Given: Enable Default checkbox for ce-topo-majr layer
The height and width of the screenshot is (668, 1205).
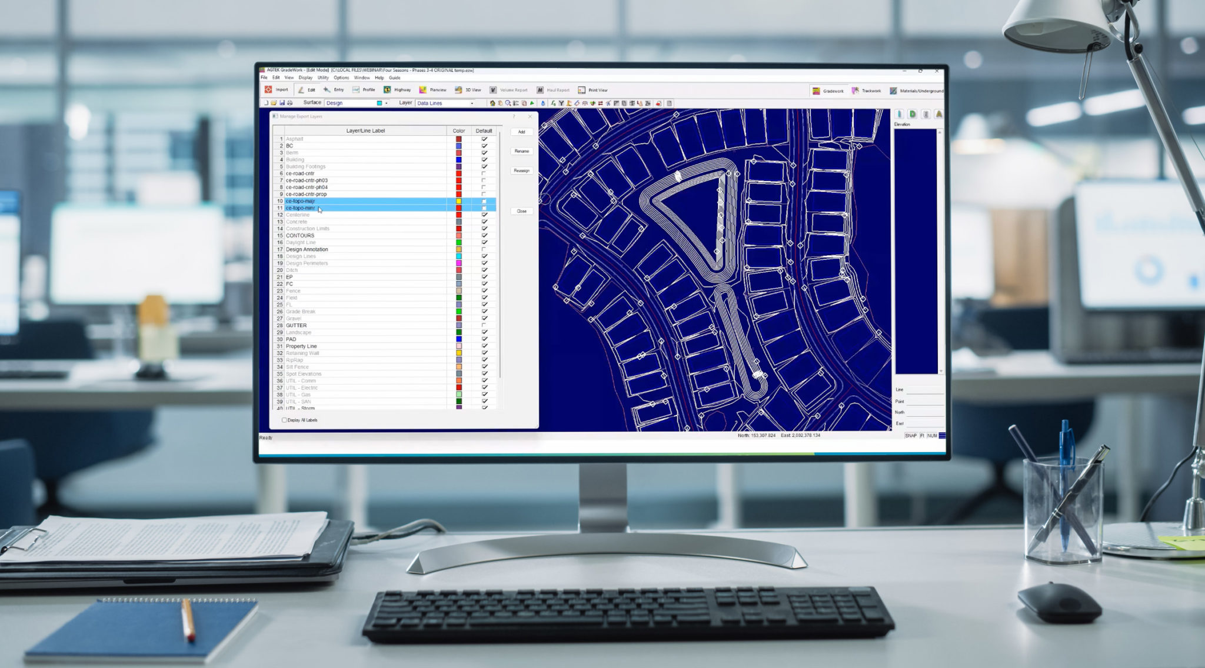Looking at the screenshot, I should coord(484,201).
